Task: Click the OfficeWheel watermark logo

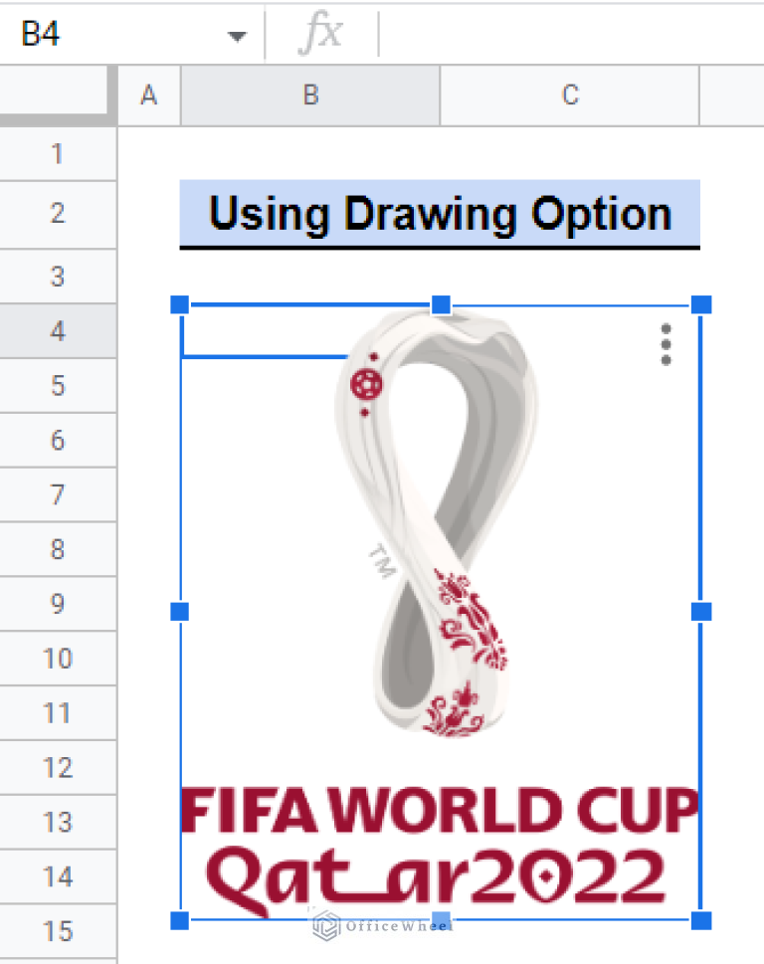Action: point(325,923)
